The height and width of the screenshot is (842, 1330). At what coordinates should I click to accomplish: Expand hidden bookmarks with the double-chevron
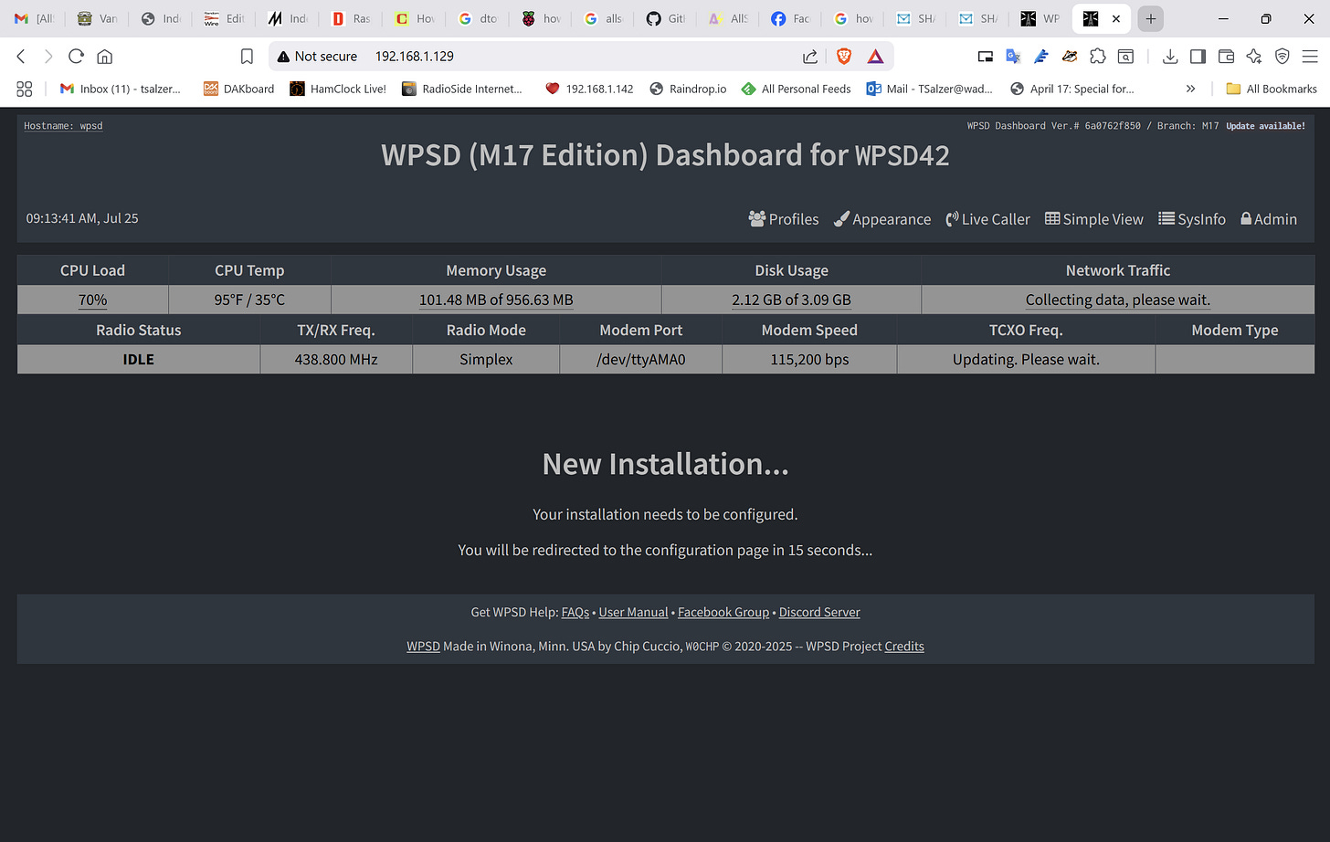(1190, 89)
